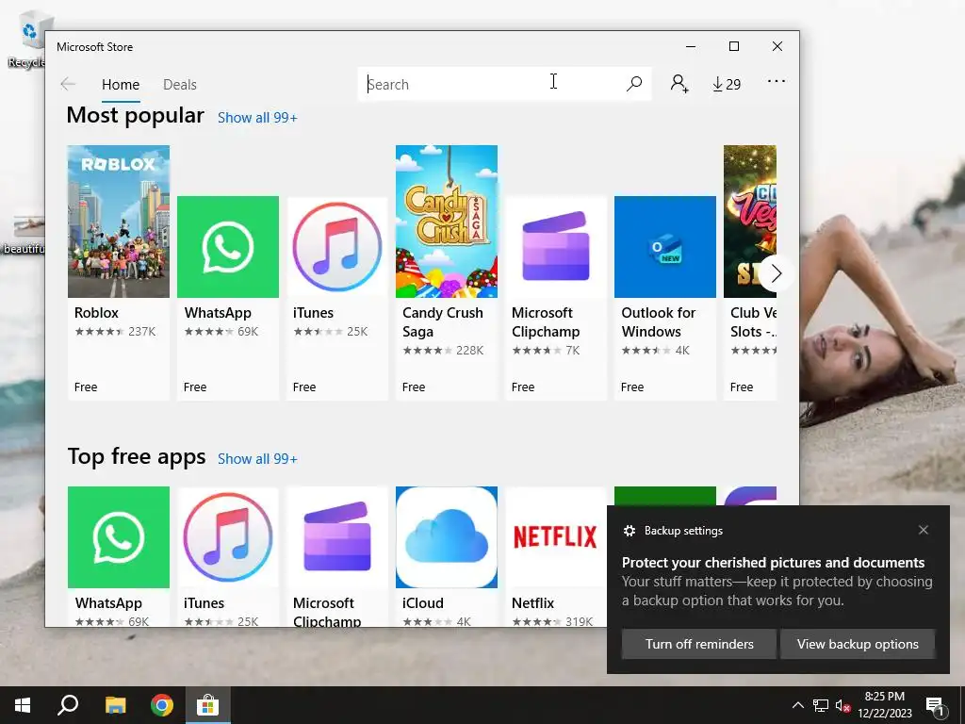This screenshot has height=724, width=965.
Task: Click Outlook for Windows title text
Action: click(659, 322)
